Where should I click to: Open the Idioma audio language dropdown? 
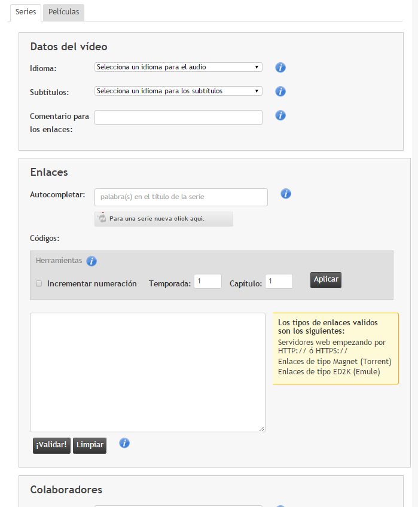178,67
